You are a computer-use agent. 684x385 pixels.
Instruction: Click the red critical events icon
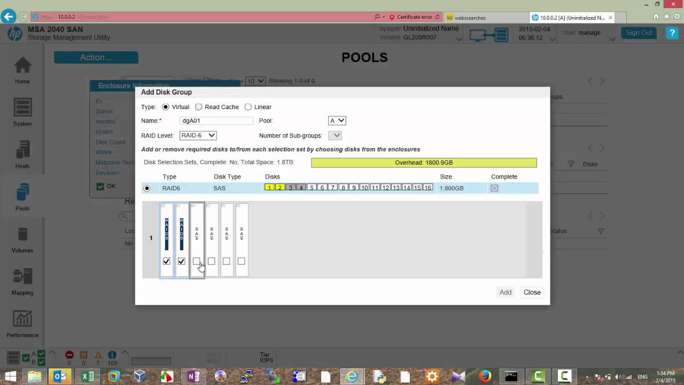69,355
